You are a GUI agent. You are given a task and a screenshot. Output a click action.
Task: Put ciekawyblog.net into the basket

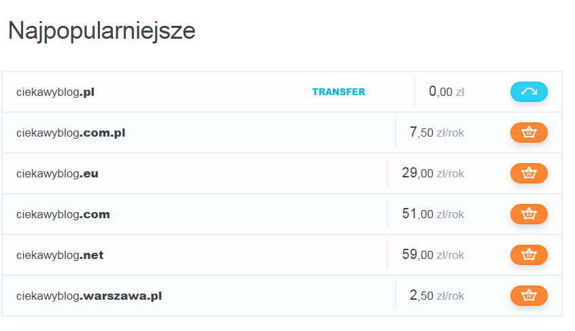[x=529, y=254]
